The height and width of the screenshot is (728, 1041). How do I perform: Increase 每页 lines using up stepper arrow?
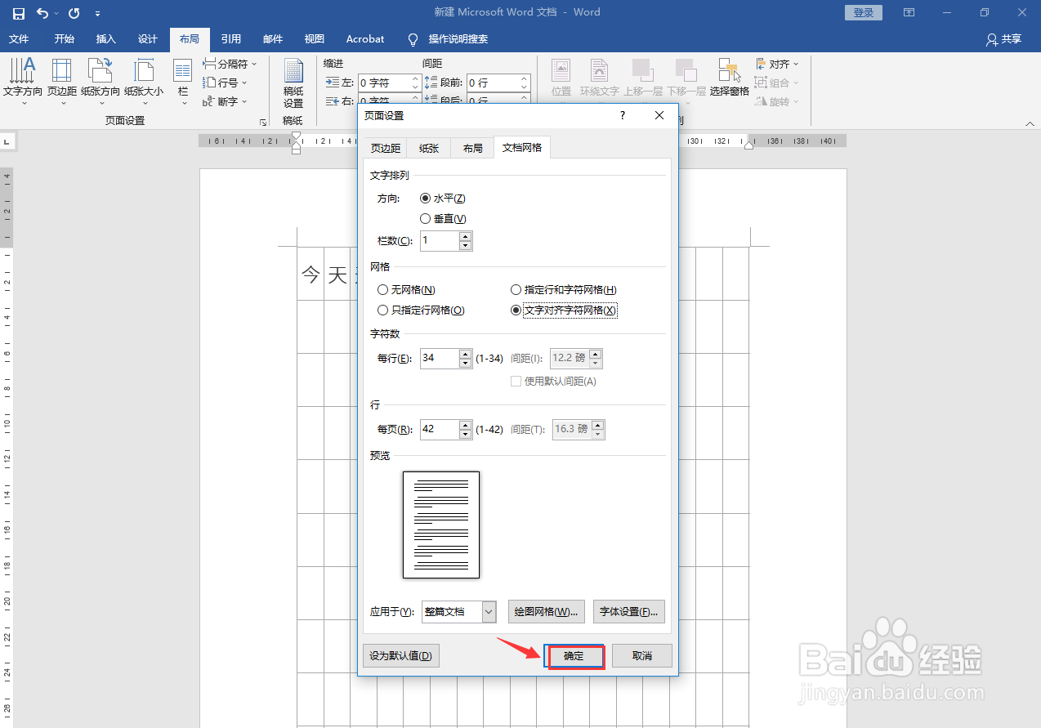click(466, 424)
